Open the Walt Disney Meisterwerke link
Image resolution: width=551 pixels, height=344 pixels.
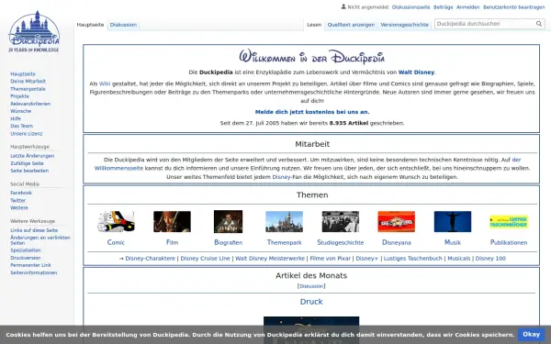pyautogui.click(x=270, y=259)
